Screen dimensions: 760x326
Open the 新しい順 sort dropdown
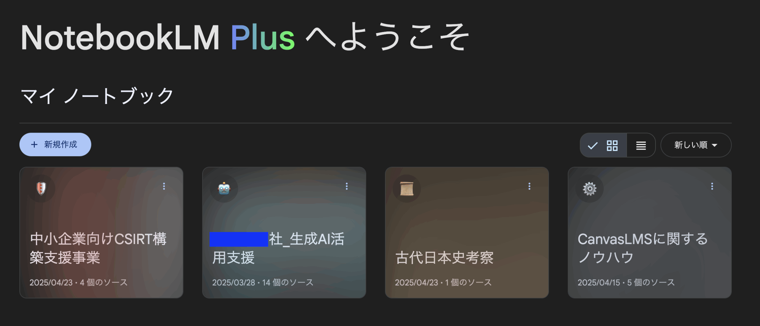[x=696, y=145]
